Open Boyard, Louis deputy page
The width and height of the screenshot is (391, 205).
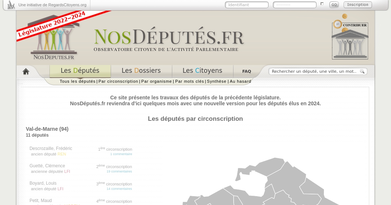43,183
